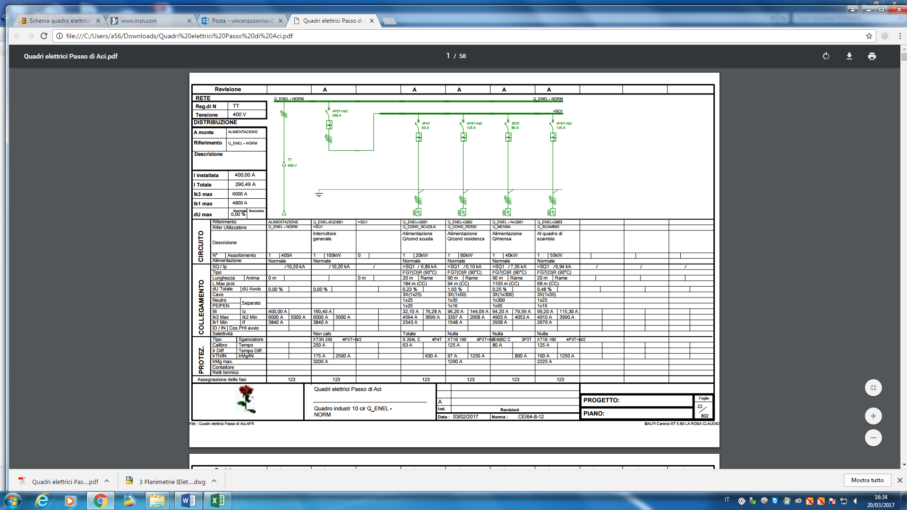This screenshot has height=510, width=907.
Task: Close the downloads bar
Action: (x=899, y=480)
